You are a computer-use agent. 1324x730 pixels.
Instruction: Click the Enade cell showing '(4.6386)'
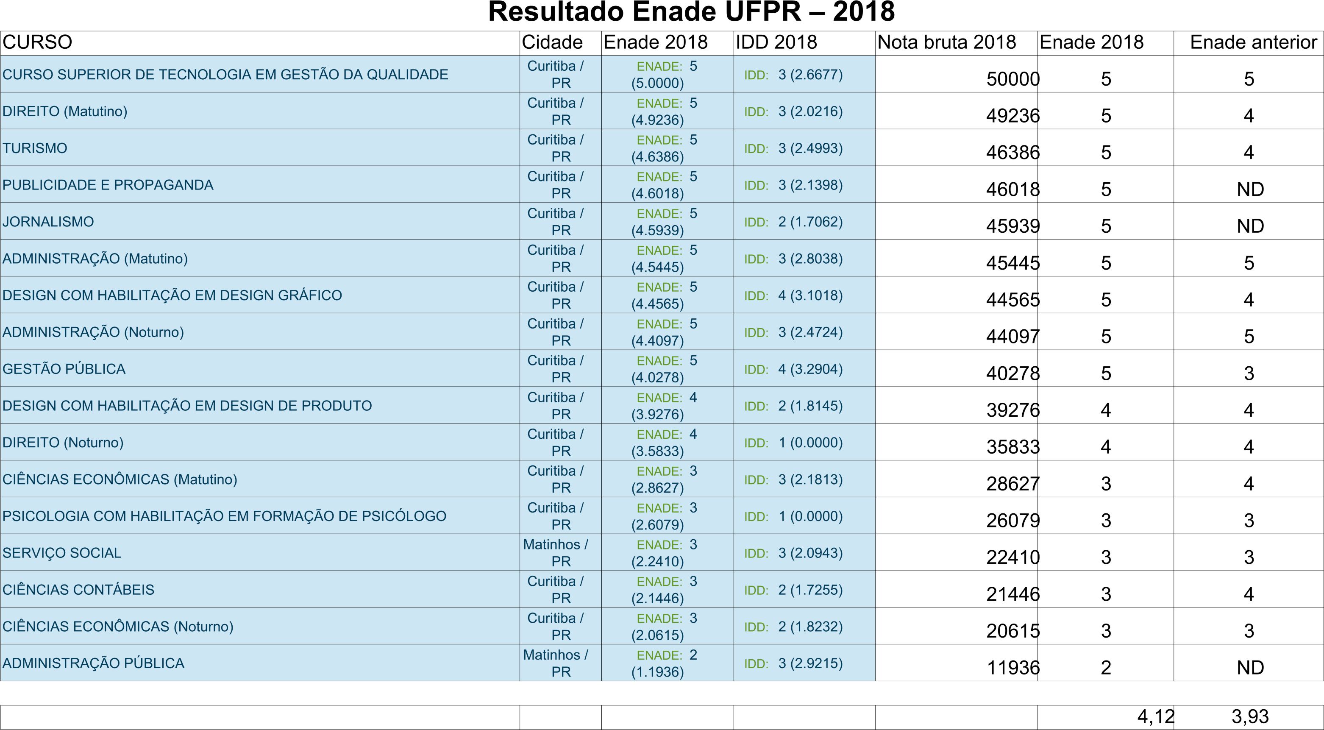(x=668, y=148)
